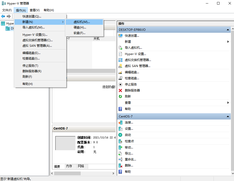Click the Actions pane scrollbar down arrow
234x181 pixels.
[233, 173]
